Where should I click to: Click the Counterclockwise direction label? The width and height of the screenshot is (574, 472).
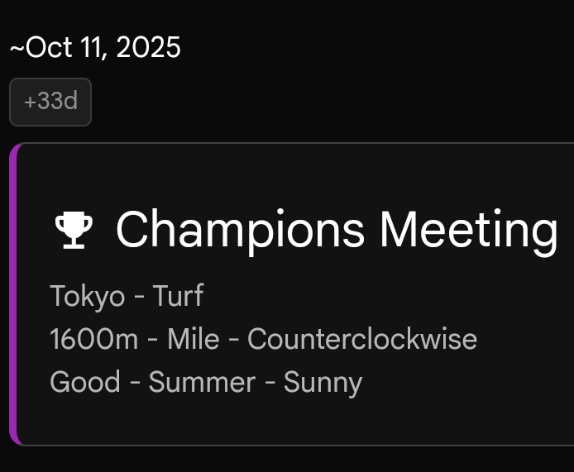click(362, 339)
